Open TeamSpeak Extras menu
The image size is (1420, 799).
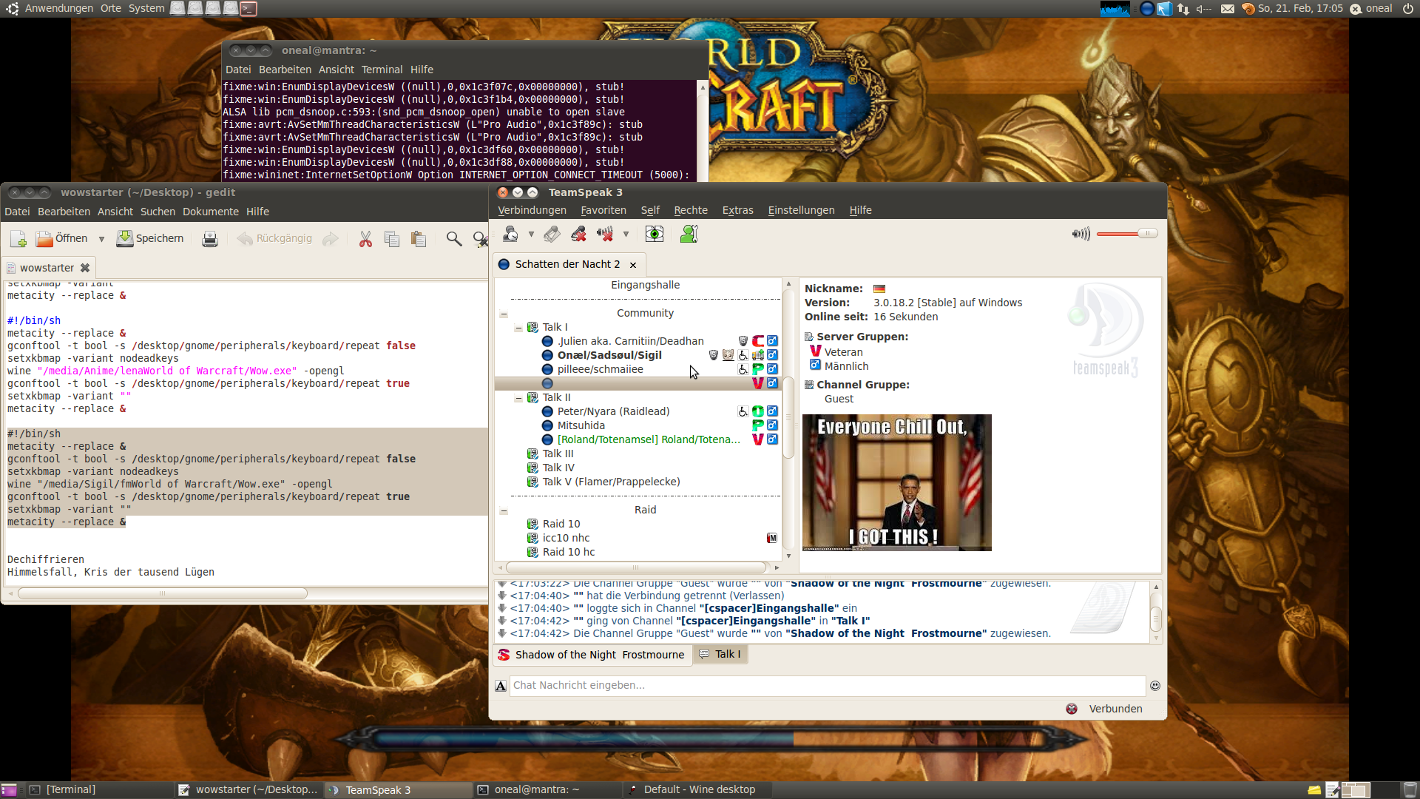737,210
